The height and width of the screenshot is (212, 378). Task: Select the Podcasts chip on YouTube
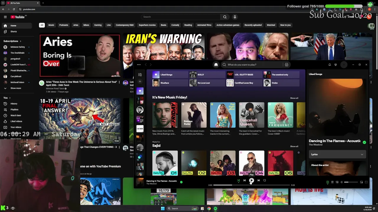(64, 25)
